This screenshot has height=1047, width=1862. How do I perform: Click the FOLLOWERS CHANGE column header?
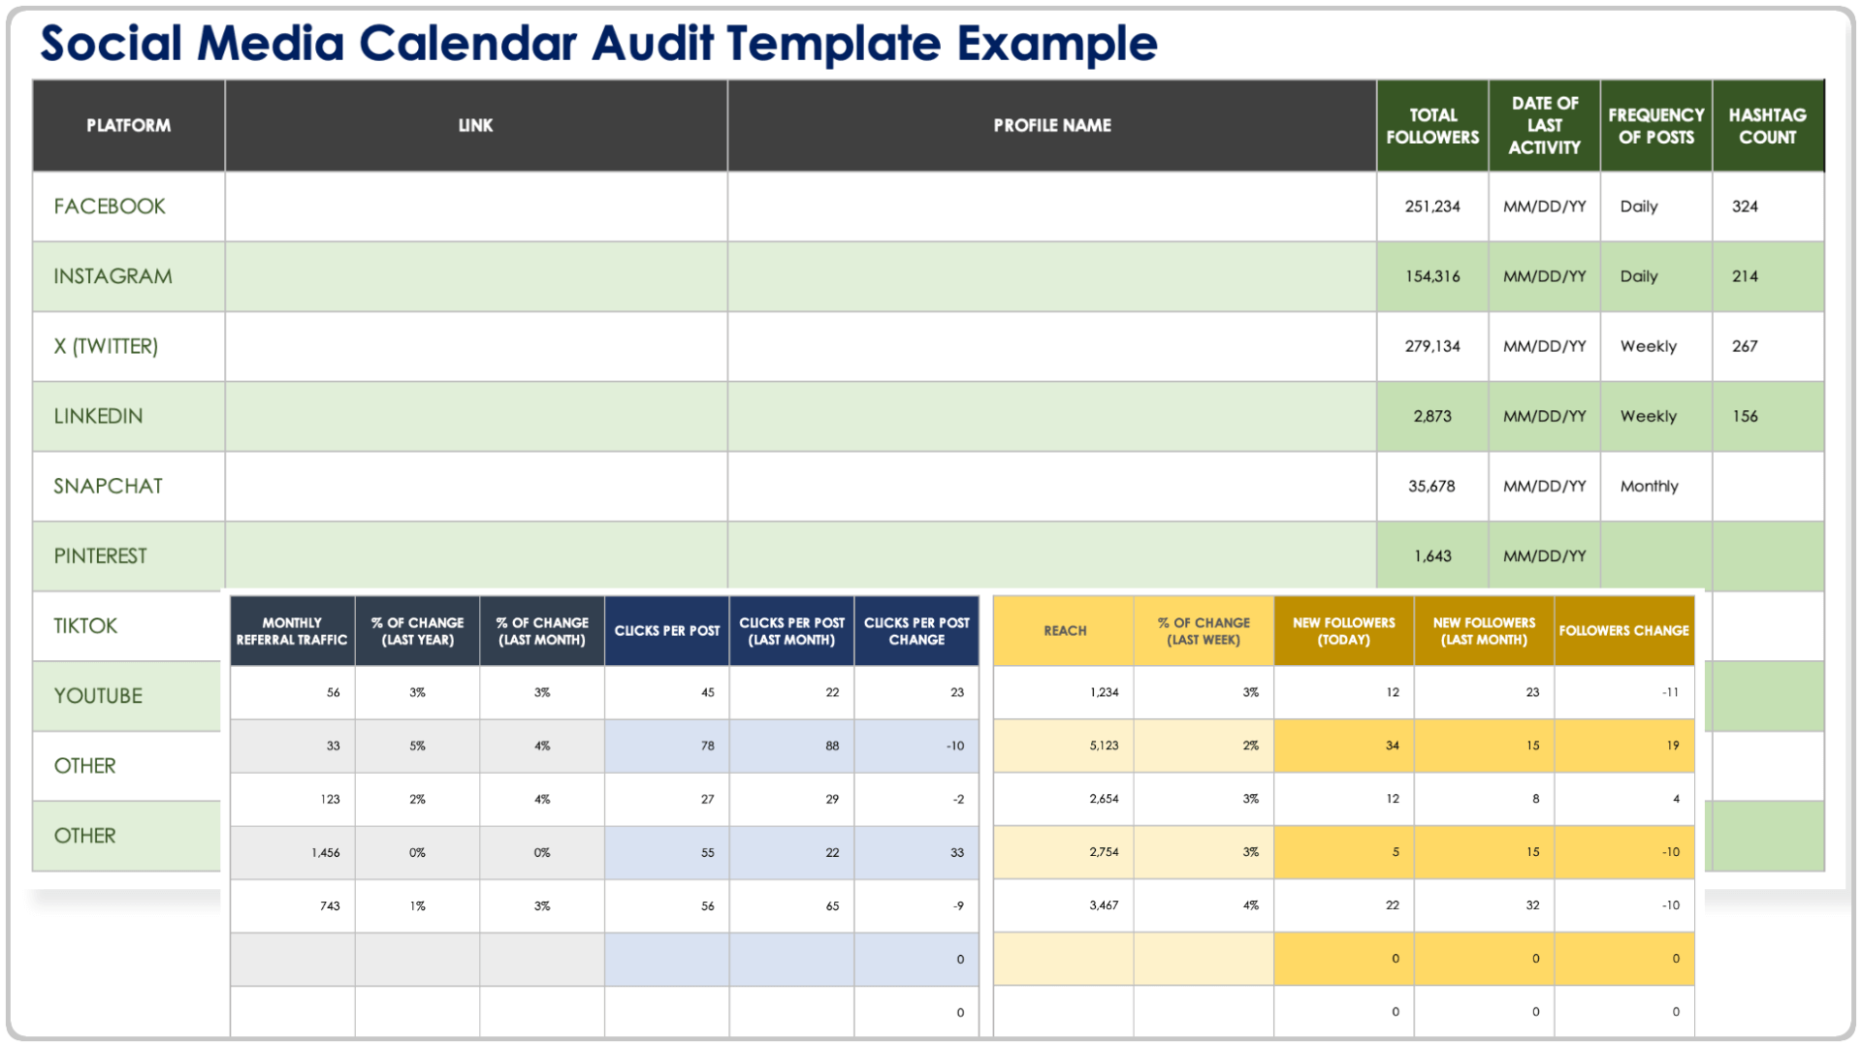(x=1623, y=631)
